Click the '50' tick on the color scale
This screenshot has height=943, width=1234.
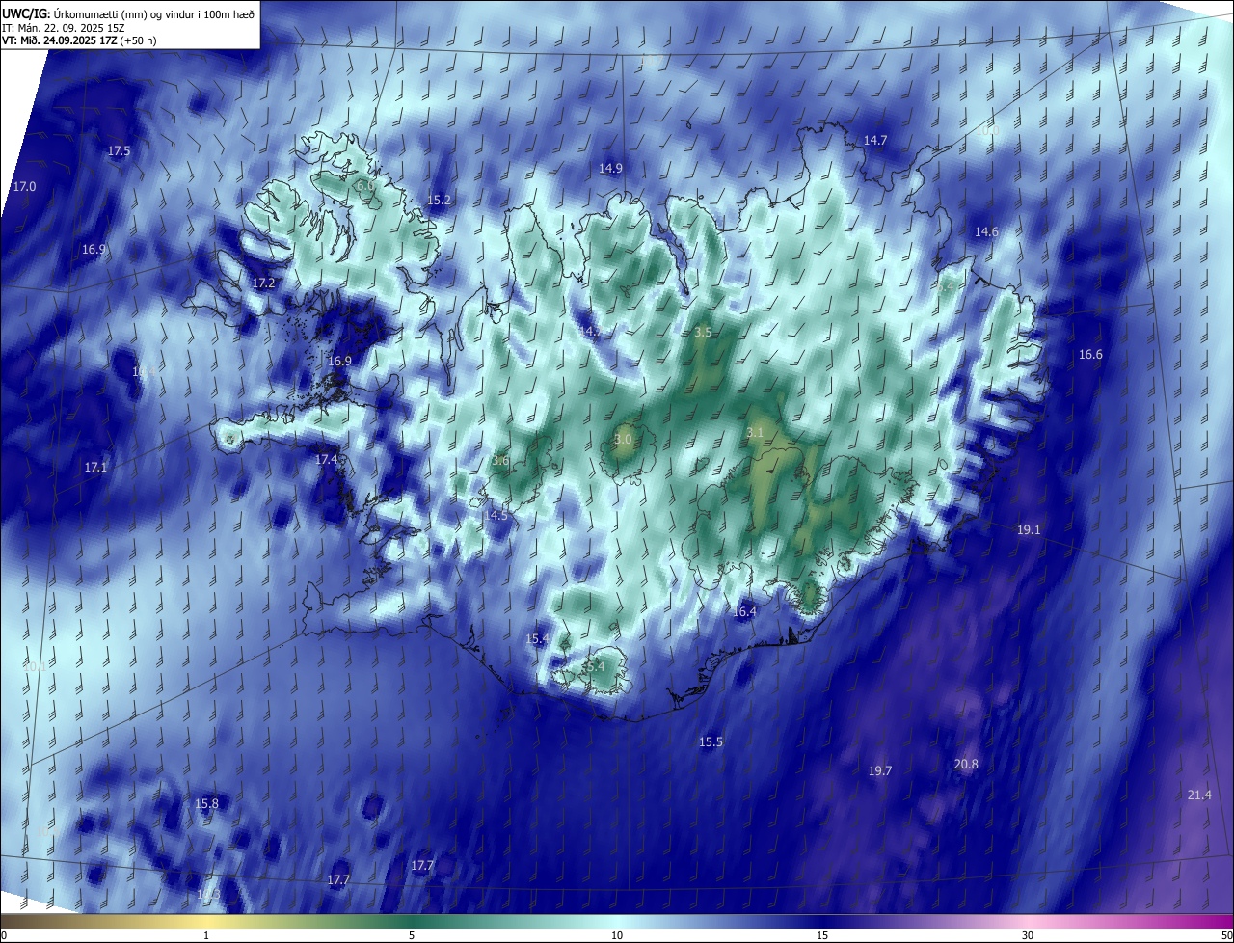point(1226,935)
